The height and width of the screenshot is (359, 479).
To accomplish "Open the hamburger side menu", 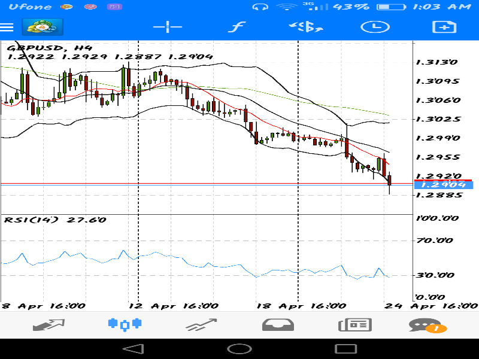I will coord(7,27).
